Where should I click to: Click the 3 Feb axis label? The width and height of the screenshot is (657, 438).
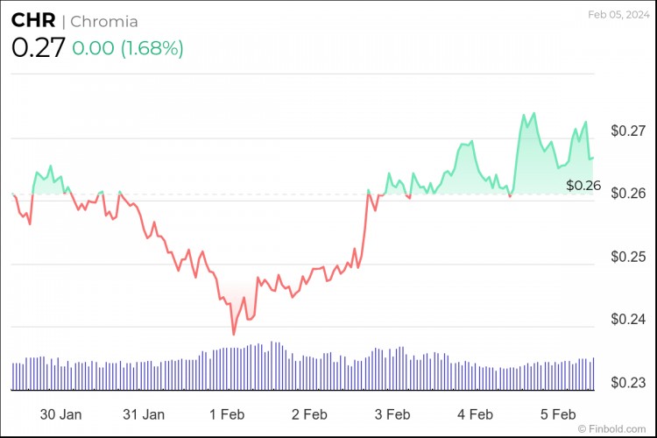click(392, 414)
